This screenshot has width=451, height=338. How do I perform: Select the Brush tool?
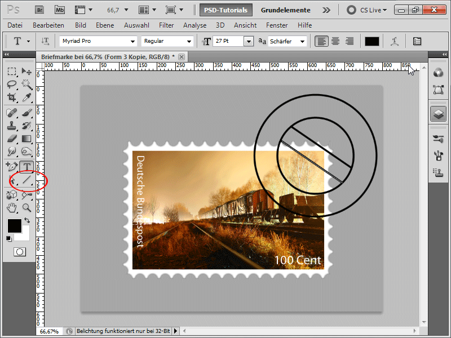tap(26, 112)
